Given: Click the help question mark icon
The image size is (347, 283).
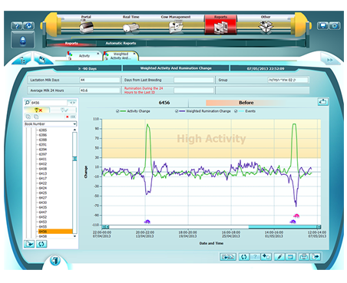Looking at the screenshot, I should (17, 26).
